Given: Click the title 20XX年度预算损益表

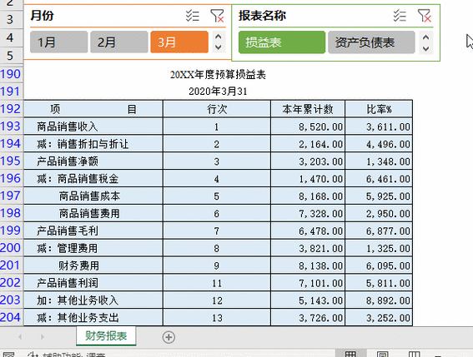Looking at the screenshot, I should coord(218,74).
